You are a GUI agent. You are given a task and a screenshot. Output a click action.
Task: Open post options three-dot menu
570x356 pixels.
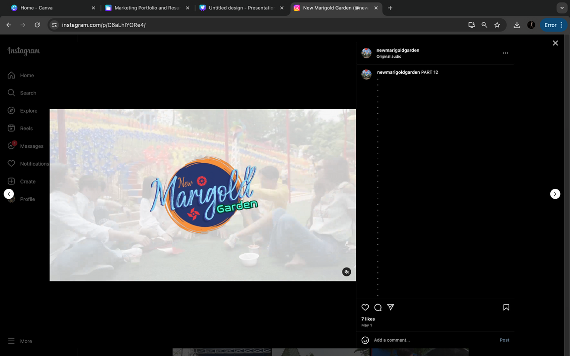click(x=505, y=53)
